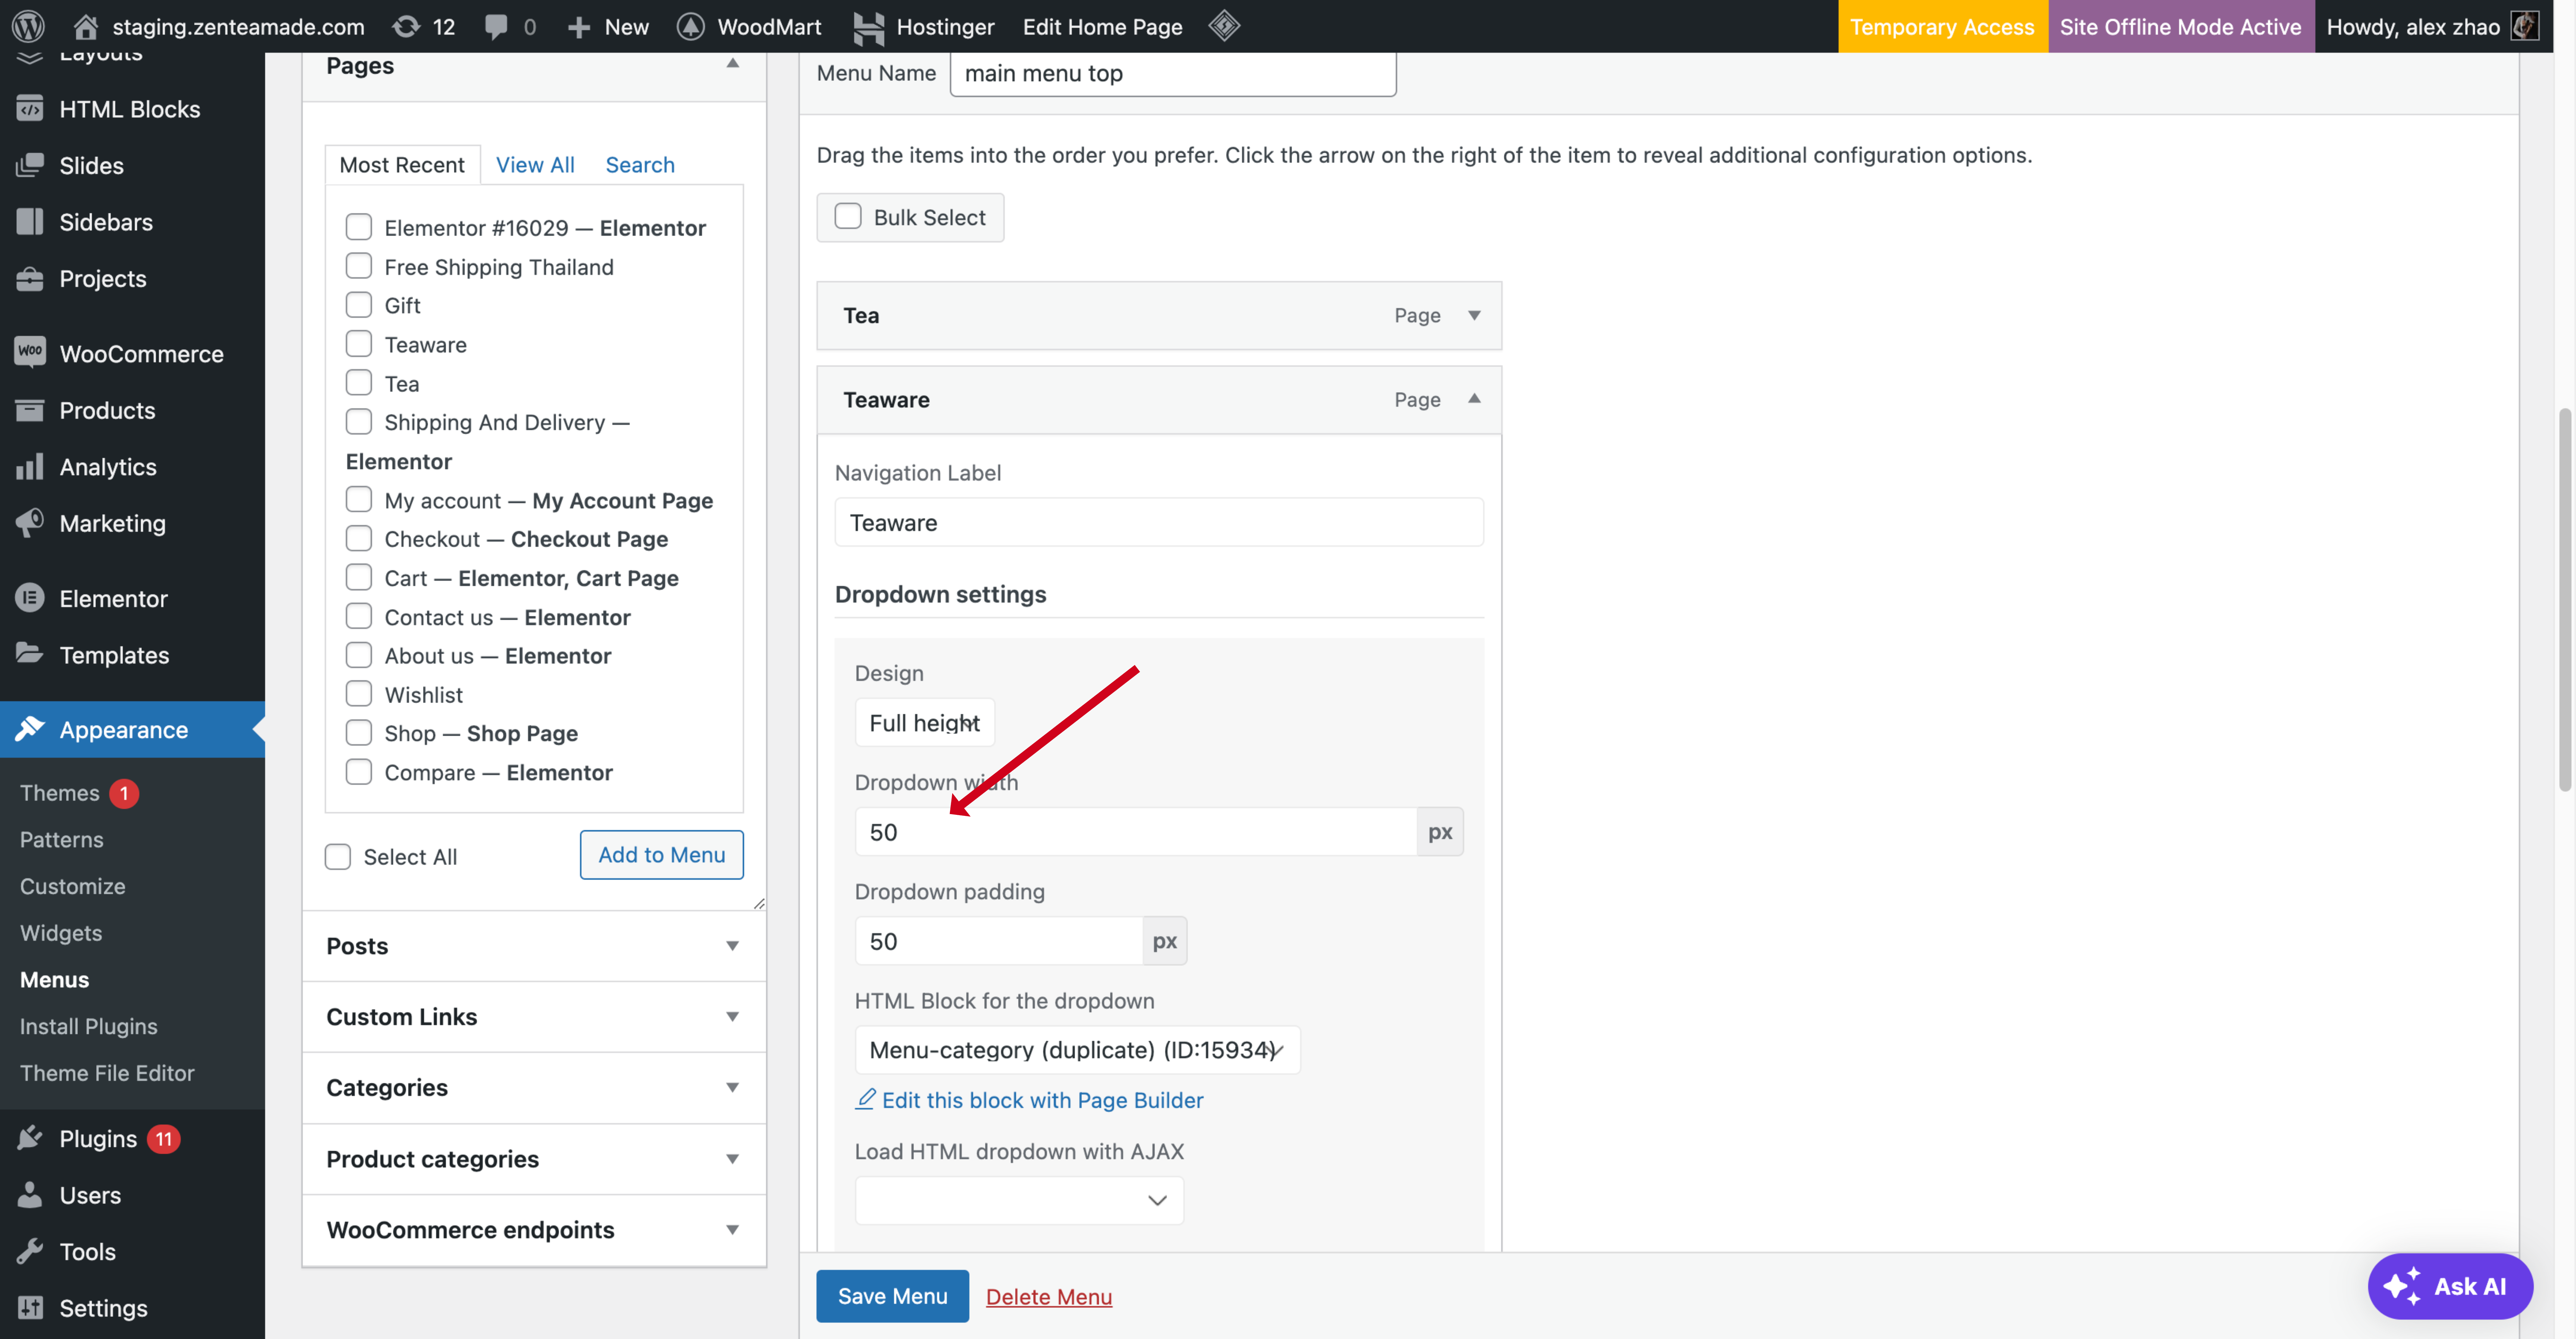Expand the Categories panel
Viewport: 2576px width, 1339px height.
tap(534, 1088)
